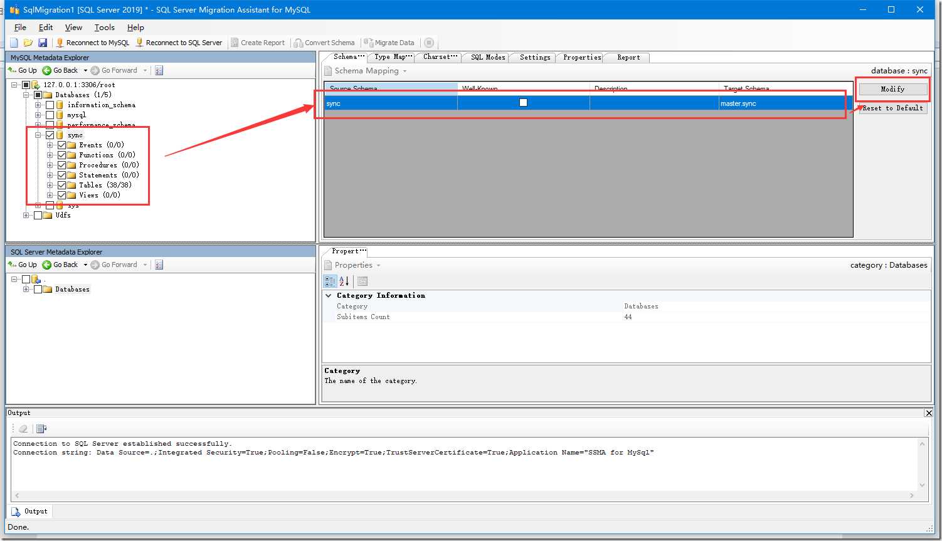Image resolution: width=942 pixels, height=541 pixels.
Task: Collapse the Category Information section
Action: [328, 295]
